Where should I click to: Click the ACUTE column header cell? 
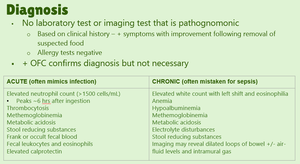coord(51,82)
